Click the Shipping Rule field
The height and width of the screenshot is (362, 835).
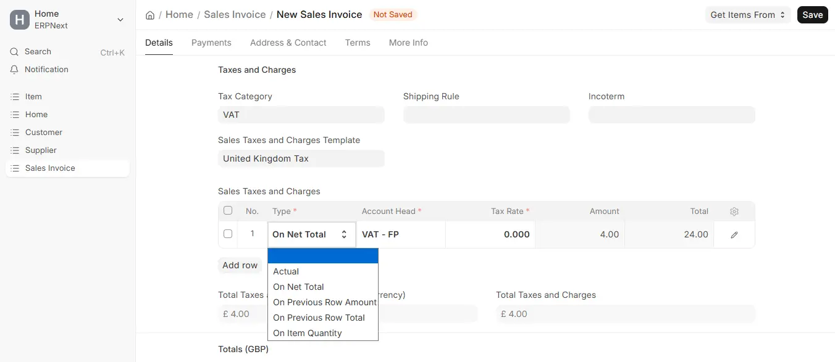tap(487, 115)
